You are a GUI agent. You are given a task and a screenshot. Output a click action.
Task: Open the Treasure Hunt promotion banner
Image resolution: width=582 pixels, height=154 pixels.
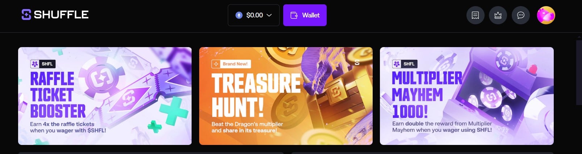click(286, 96)
